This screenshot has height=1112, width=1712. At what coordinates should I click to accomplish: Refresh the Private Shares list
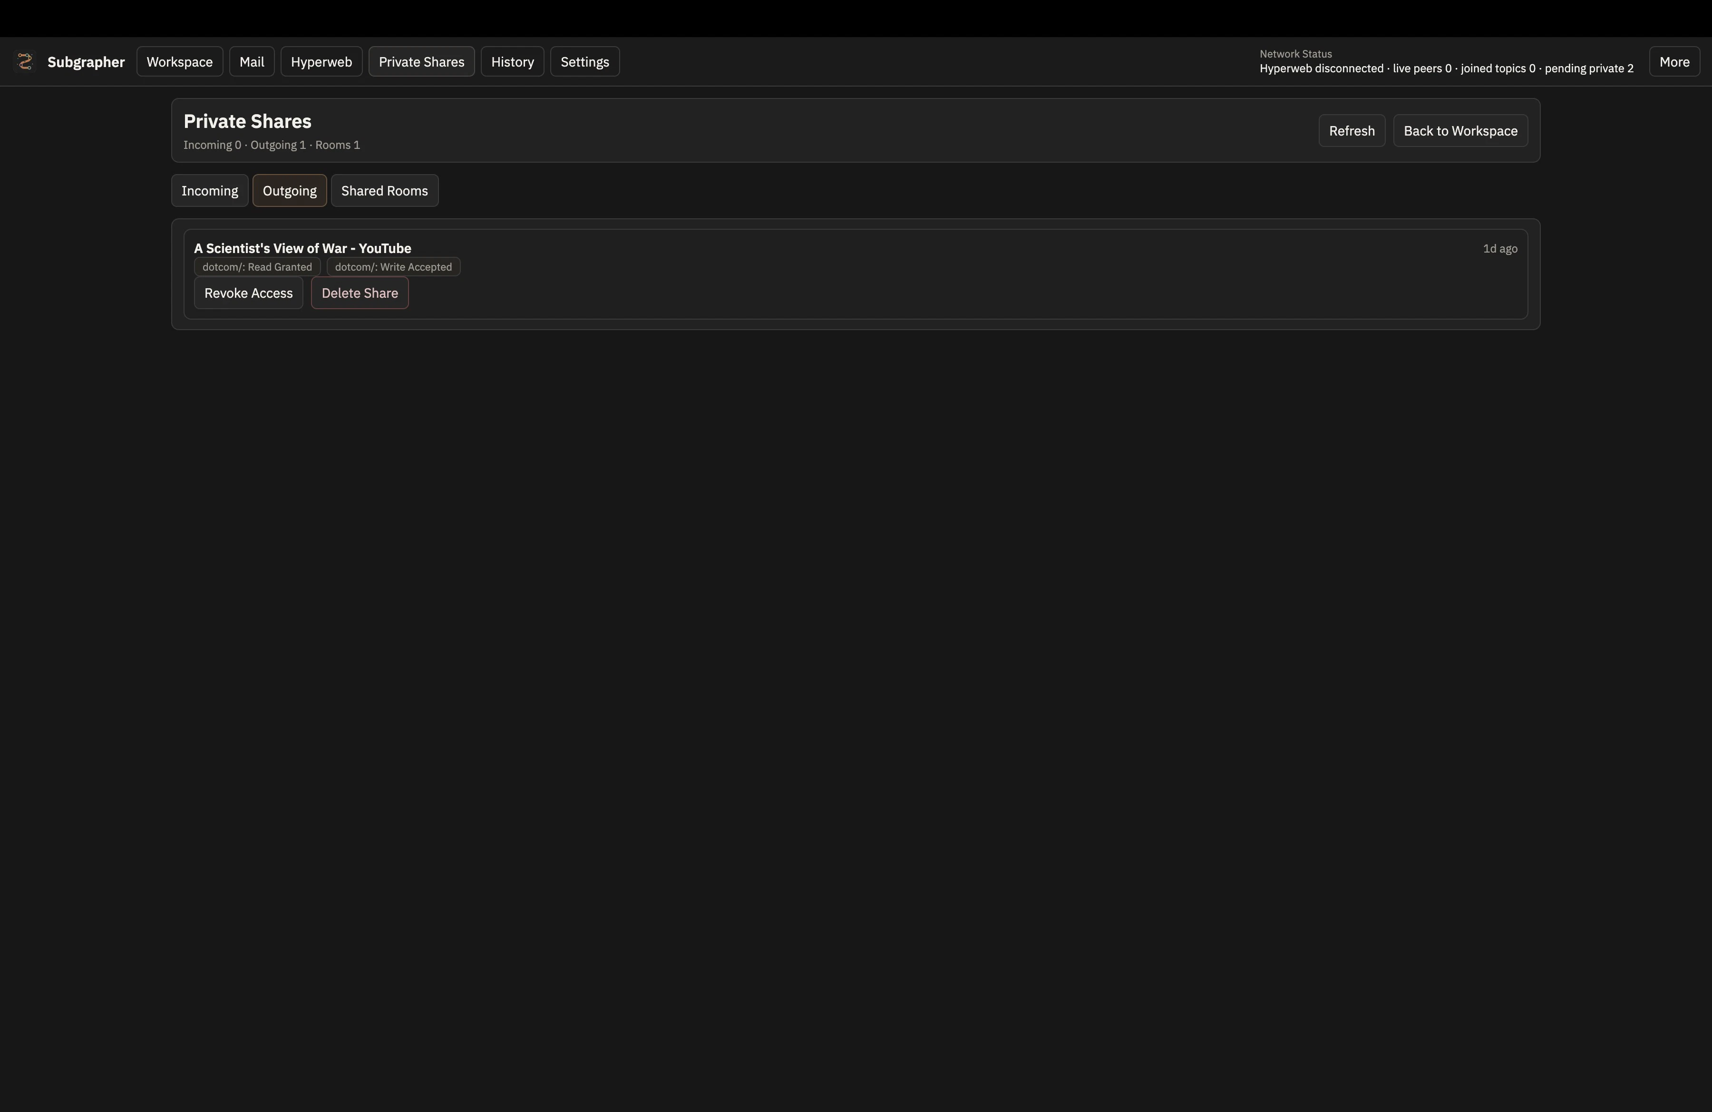[1352, 130]
